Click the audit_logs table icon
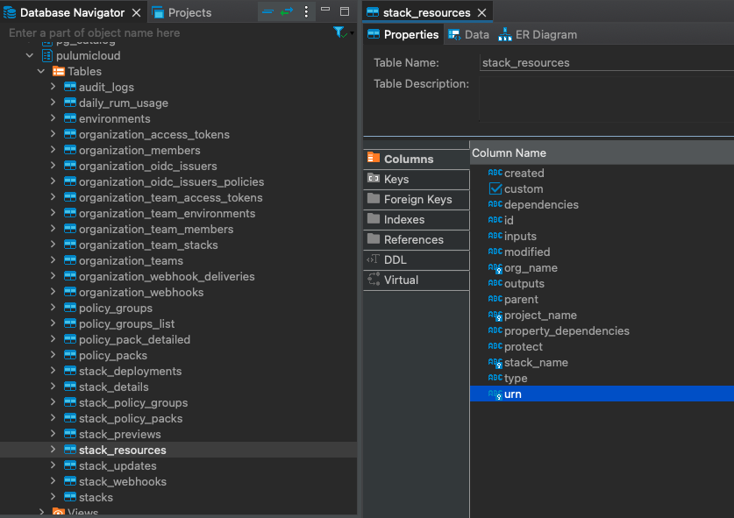The image size is (734, 518). 70,87
